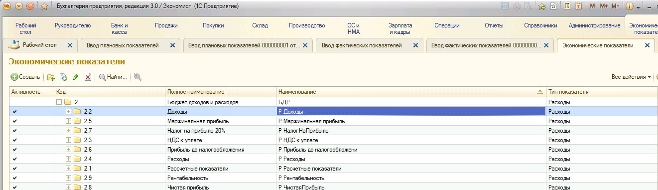This screenshot has width=658, height=190.
Task: Click the disabled print preview icon
Action: click(527, 6)
